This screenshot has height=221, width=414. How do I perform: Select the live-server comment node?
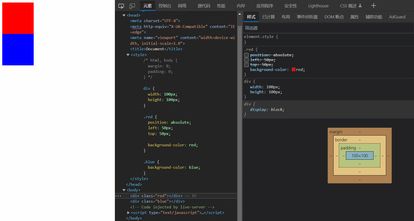pos(172,207)
